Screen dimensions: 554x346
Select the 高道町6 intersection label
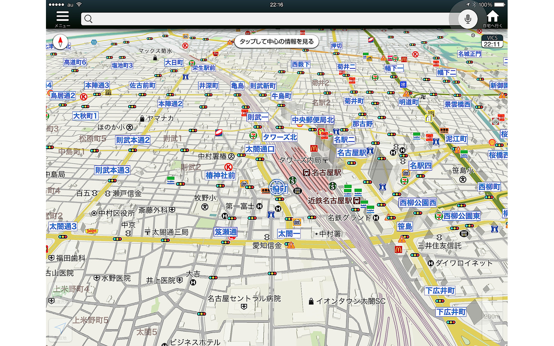coord(75,62)
